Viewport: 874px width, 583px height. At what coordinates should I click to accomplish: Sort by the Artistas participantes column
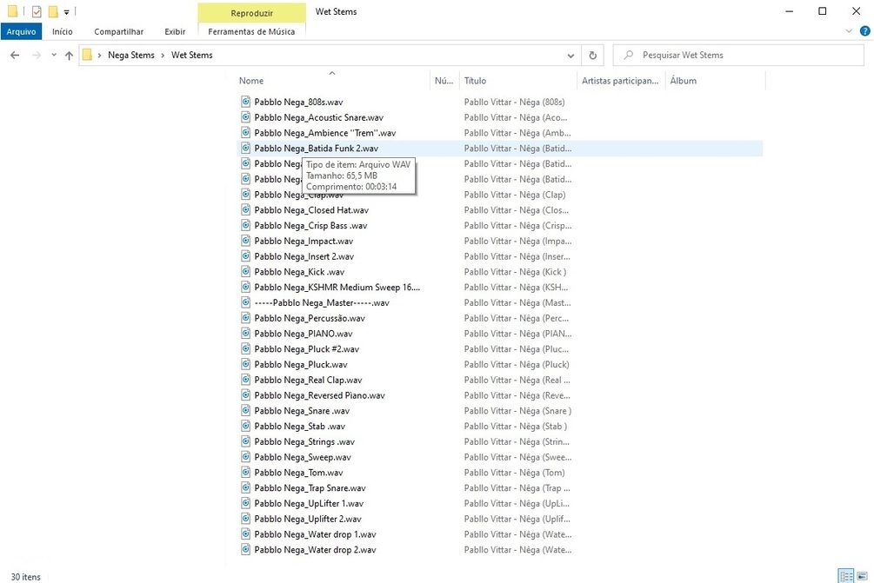[x=620, y=81]
